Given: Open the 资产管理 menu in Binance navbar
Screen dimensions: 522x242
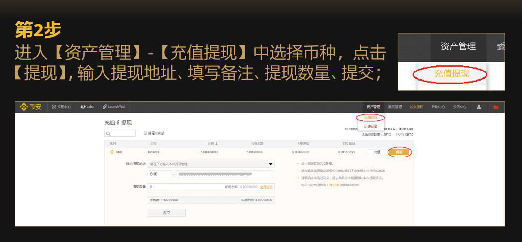Looking at the screenshot, I should point(373,107).
